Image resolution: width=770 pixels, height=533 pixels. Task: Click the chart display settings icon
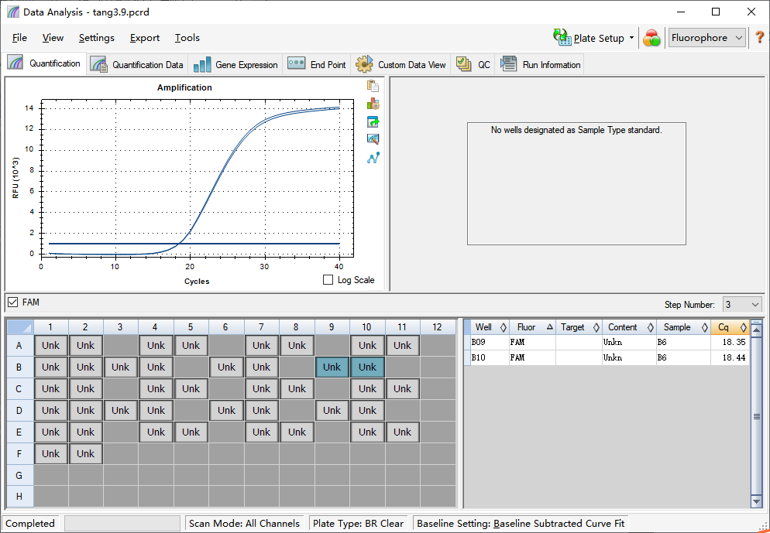[373, 104]
